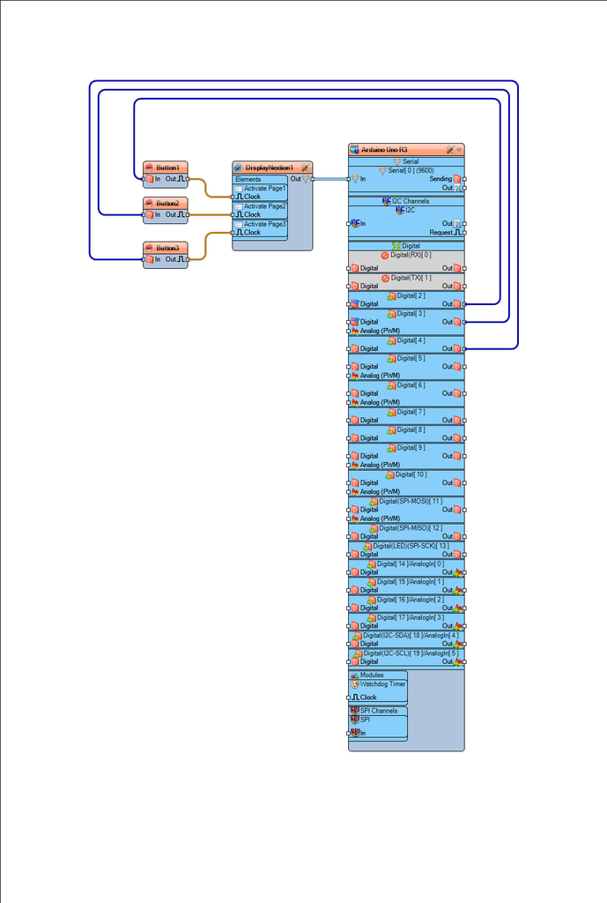Click Digital(I2C-SCL)[ 19 ]/AnalogIn[ 5 ] label

(411, 653)
